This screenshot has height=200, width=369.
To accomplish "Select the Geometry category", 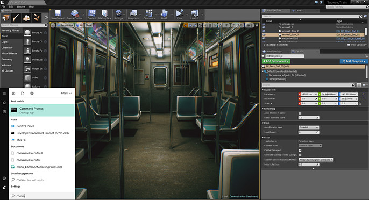I will coord(7,59).
